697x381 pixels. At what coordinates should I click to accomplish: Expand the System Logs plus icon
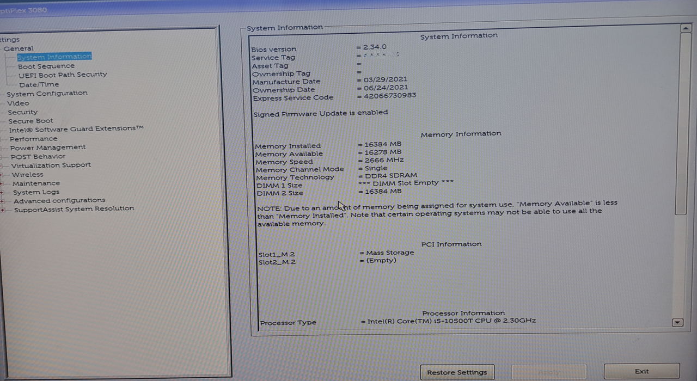pos(2,193)
